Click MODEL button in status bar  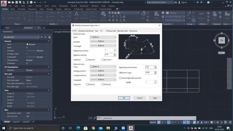[153, 122]
